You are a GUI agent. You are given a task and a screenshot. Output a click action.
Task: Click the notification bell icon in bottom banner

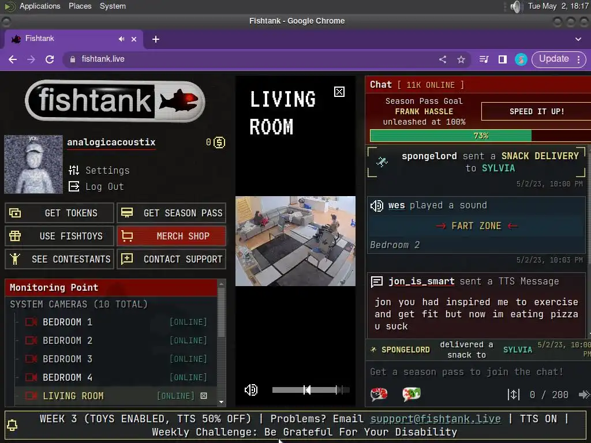click(12, 425)
